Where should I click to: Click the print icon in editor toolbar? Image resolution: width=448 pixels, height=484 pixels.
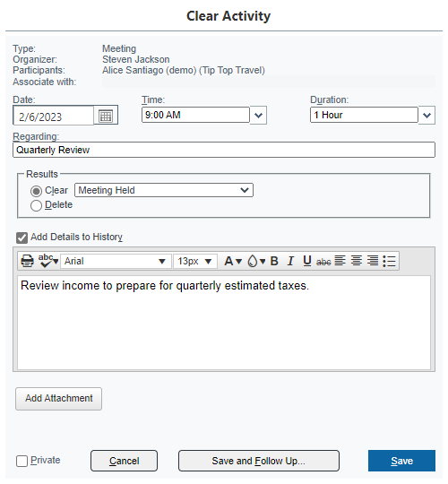[x=27, y=261]
